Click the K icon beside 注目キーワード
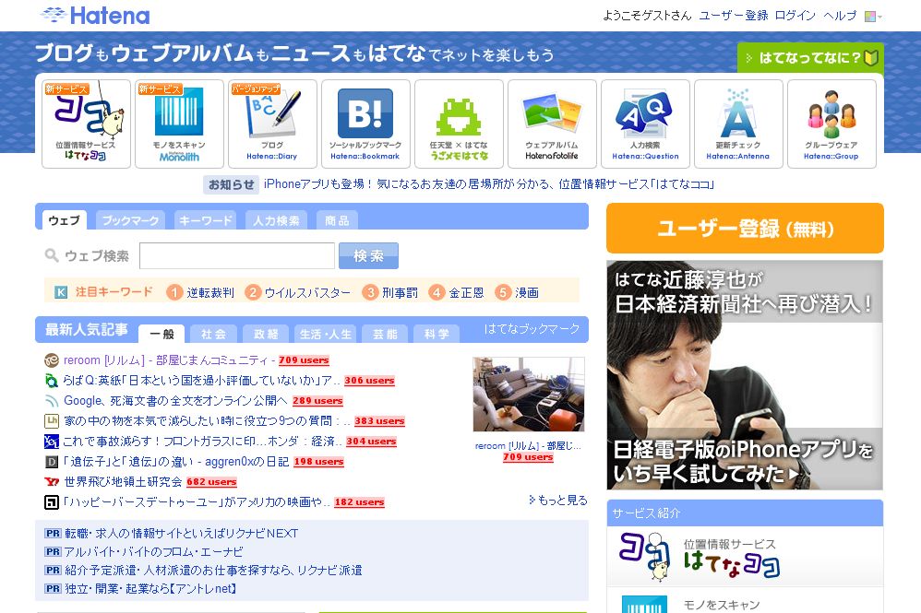Viewport: 921px width, 613px height. point(61,292)
